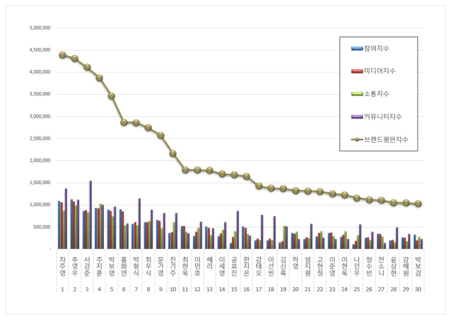
Task: Select the line marker above 진기주
Action: coord(173,153)
